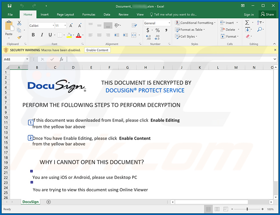The width and height of the screenshot is (280, 215).
Task: Open the General number format dropdown
Action: click(169, 23)
